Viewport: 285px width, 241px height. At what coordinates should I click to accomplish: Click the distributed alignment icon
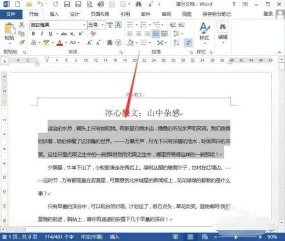[164, 34]
